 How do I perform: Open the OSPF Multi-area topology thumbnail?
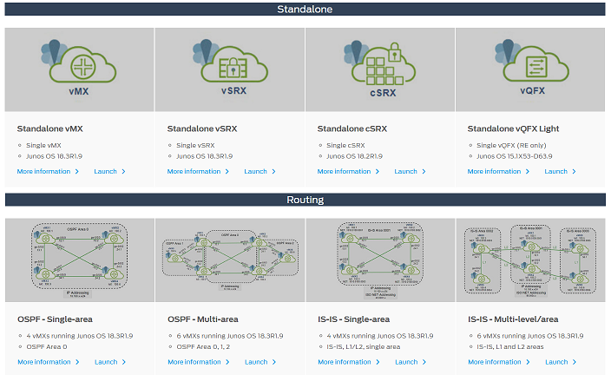point(230,260)
